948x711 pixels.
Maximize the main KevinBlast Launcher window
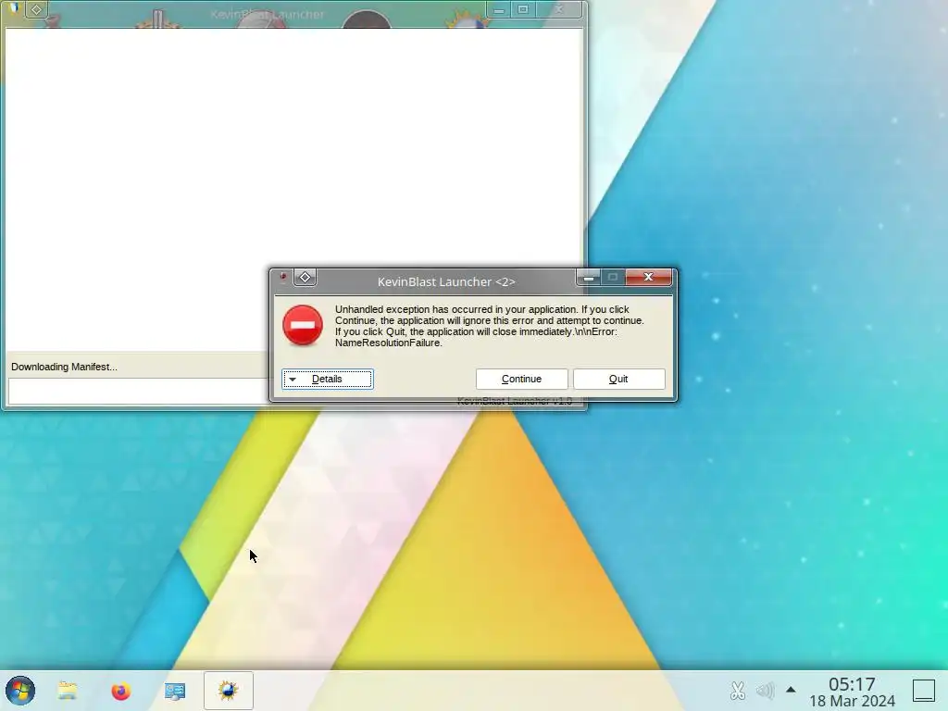click(x=523, y=9)
